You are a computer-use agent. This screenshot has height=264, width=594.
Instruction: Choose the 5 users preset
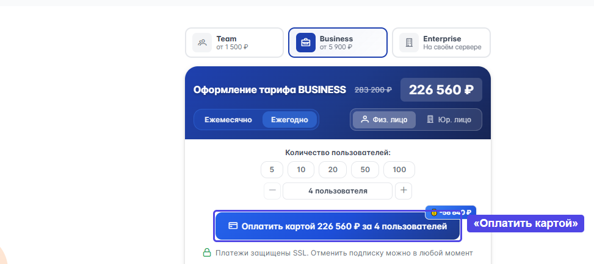point(272,170)
